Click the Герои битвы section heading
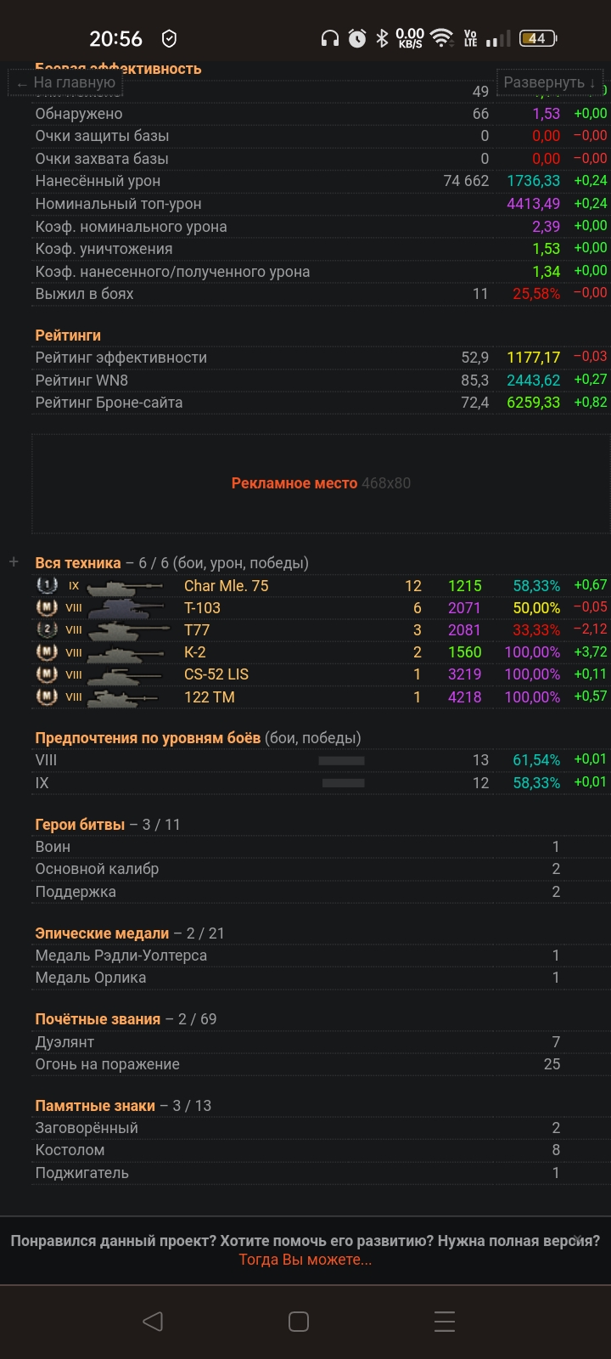Image resolution: width=611 pixels, height=1359 pixels. 80,825
